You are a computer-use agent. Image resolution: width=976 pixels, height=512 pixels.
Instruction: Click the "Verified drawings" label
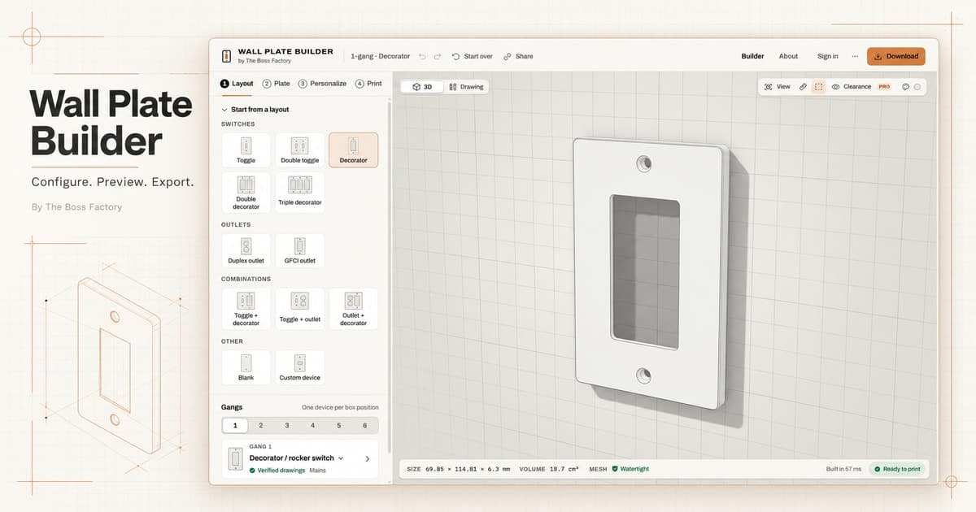[x=281, y=471]
